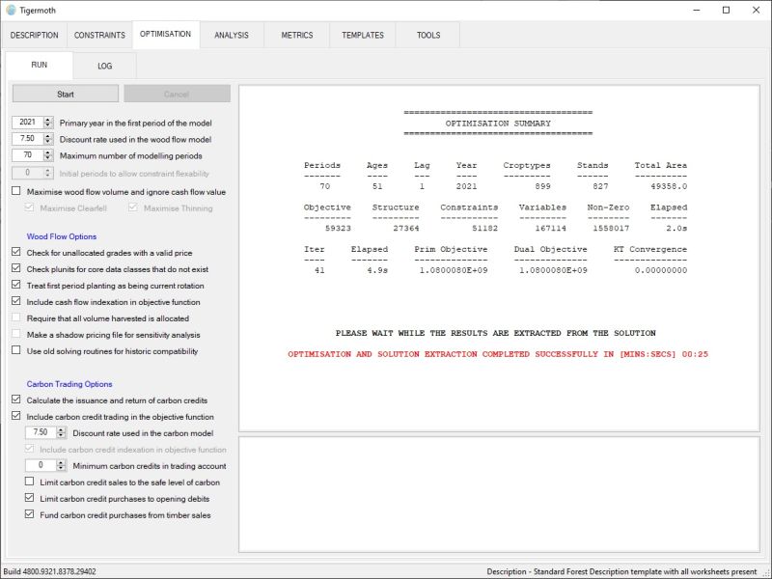Toggle treat first period planting checkbox
This screenshot has width=772, height=579.
[16, 285]
